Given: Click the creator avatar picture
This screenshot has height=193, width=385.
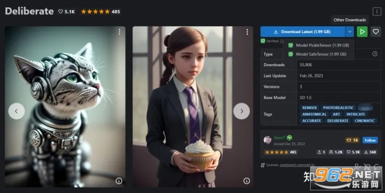Looking at the screenshot, I should [267, 140].
